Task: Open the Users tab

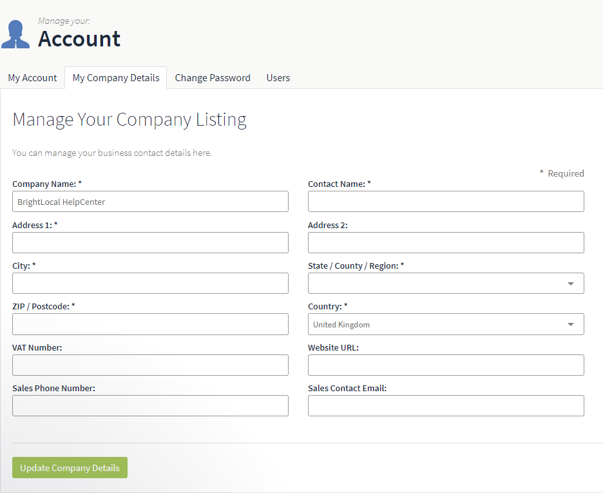Action: coord(278,78)
